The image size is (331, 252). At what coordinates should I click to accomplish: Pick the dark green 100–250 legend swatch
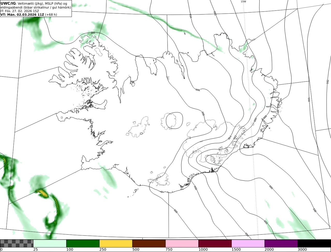click(x=83, y=243)
